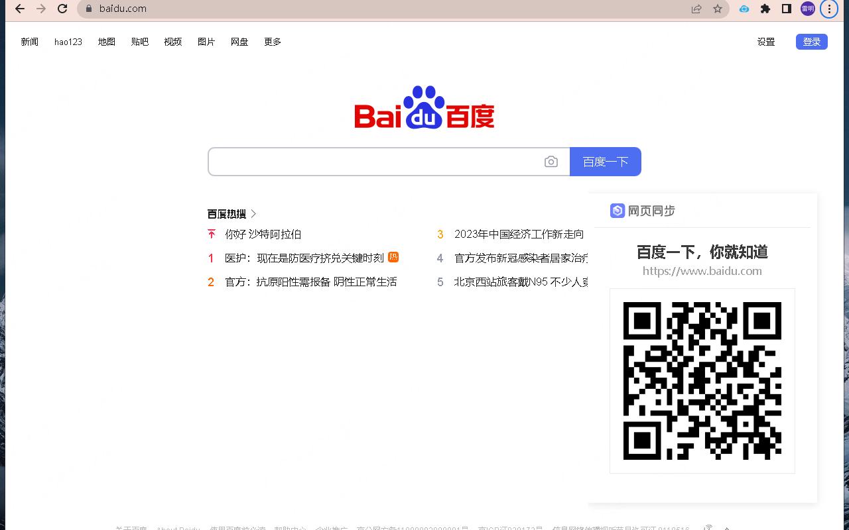Click the 网页同步 extension logo icon
Viewport: 849px width, 530px height.
coord(618,211)
